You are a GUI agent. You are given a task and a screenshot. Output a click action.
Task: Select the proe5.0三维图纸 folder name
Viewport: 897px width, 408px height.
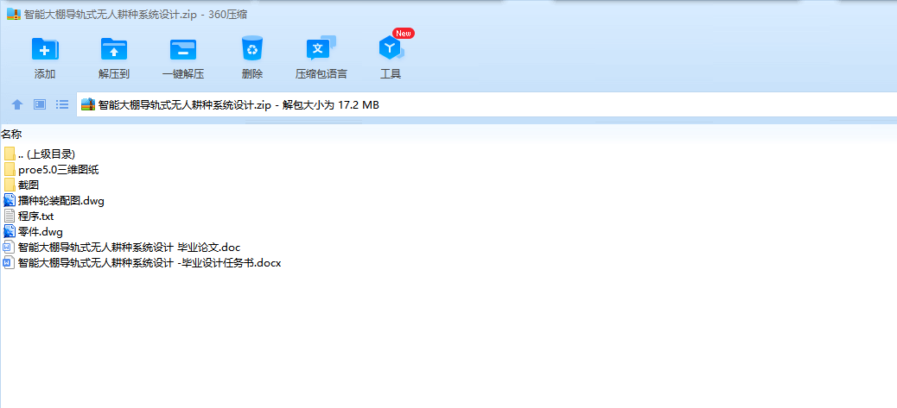click(59, 169)
